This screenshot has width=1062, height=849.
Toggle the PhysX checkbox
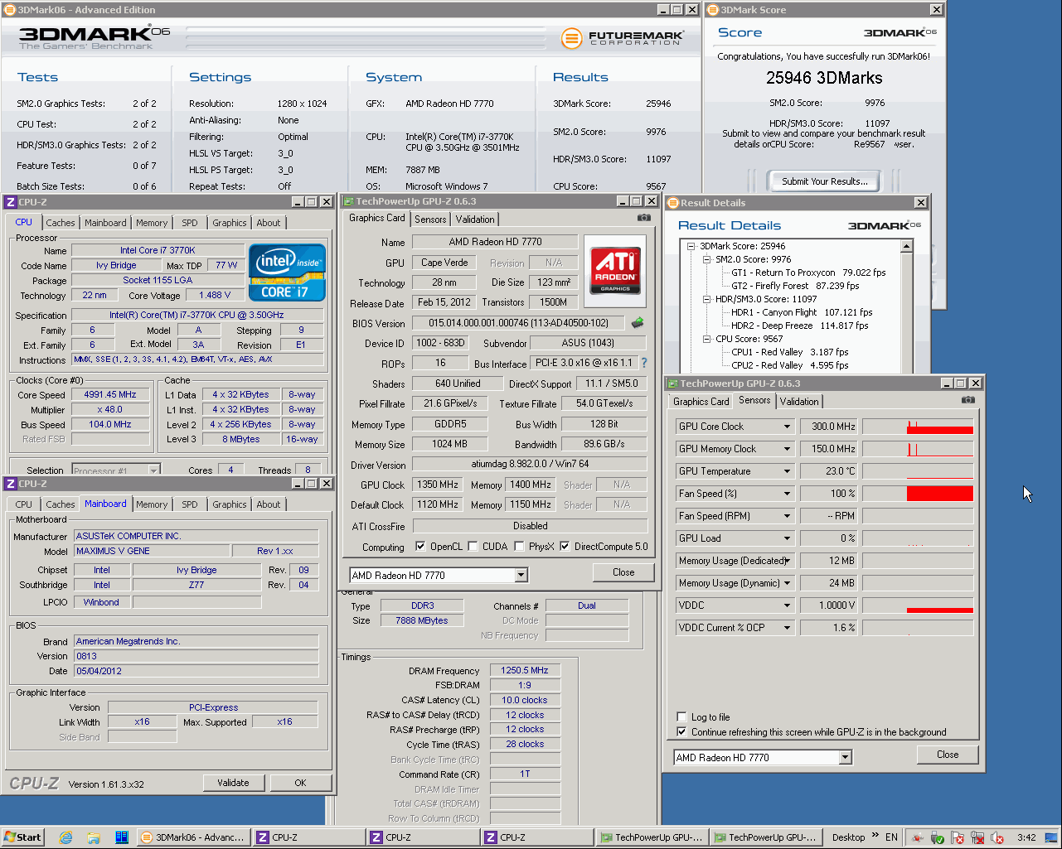[519, 547]
